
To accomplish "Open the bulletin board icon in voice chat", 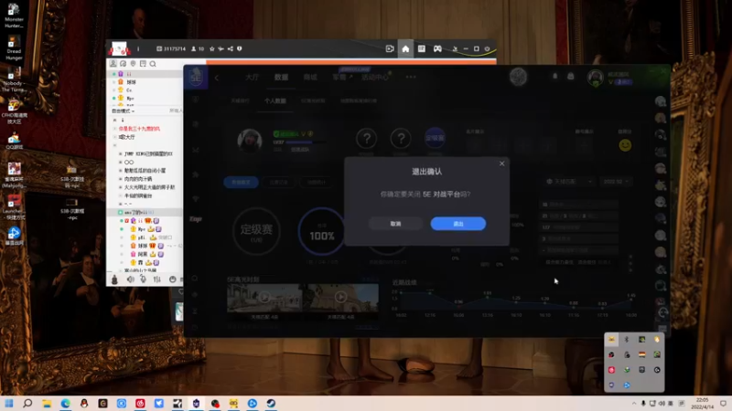I will click(143, 64).
